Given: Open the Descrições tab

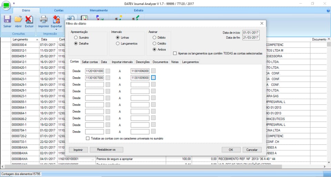Looking at the screenshot, I should [x=143, y=62].
